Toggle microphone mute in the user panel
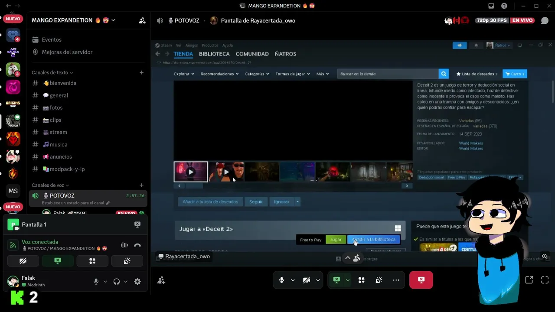The height and width of the screenshot is (312, 555). pos(96,282)
